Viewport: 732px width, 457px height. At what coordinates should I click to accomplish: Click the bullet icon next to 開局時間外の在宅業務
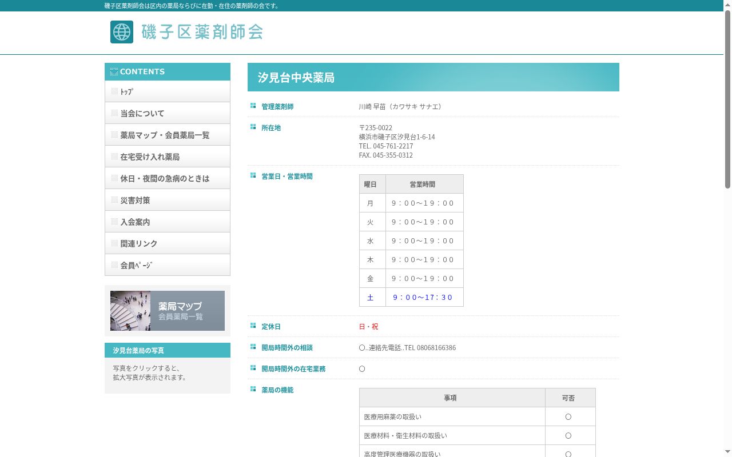pyautogui.click(x=253, y=368)
